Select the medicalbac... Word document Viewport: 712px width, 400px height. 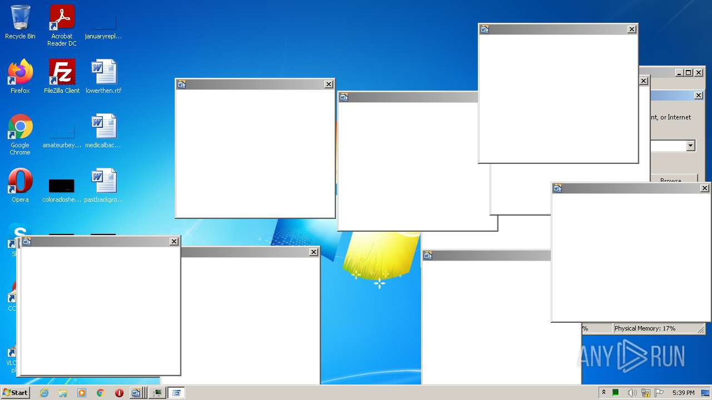[103, 131]
